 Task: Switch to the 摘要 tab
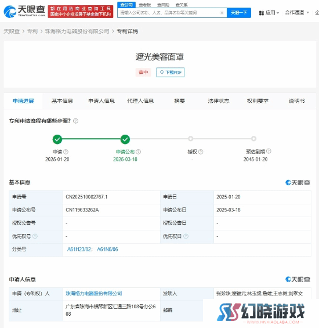(x=180, y=101)
